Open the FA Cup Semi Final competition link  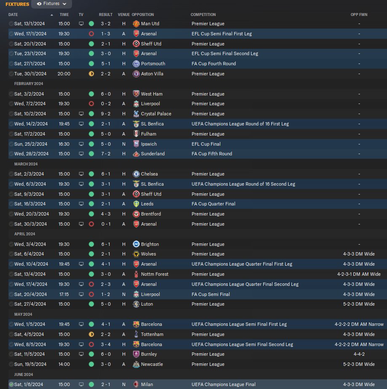[211, 294]
